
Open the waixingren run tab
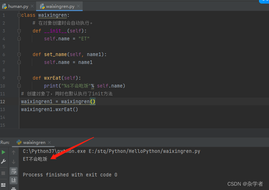point(34,142)
